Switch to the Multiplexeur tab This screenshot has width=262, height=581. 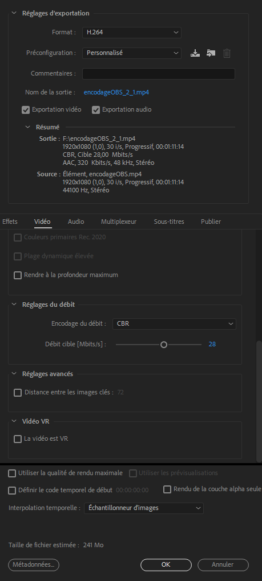[119, 222]
